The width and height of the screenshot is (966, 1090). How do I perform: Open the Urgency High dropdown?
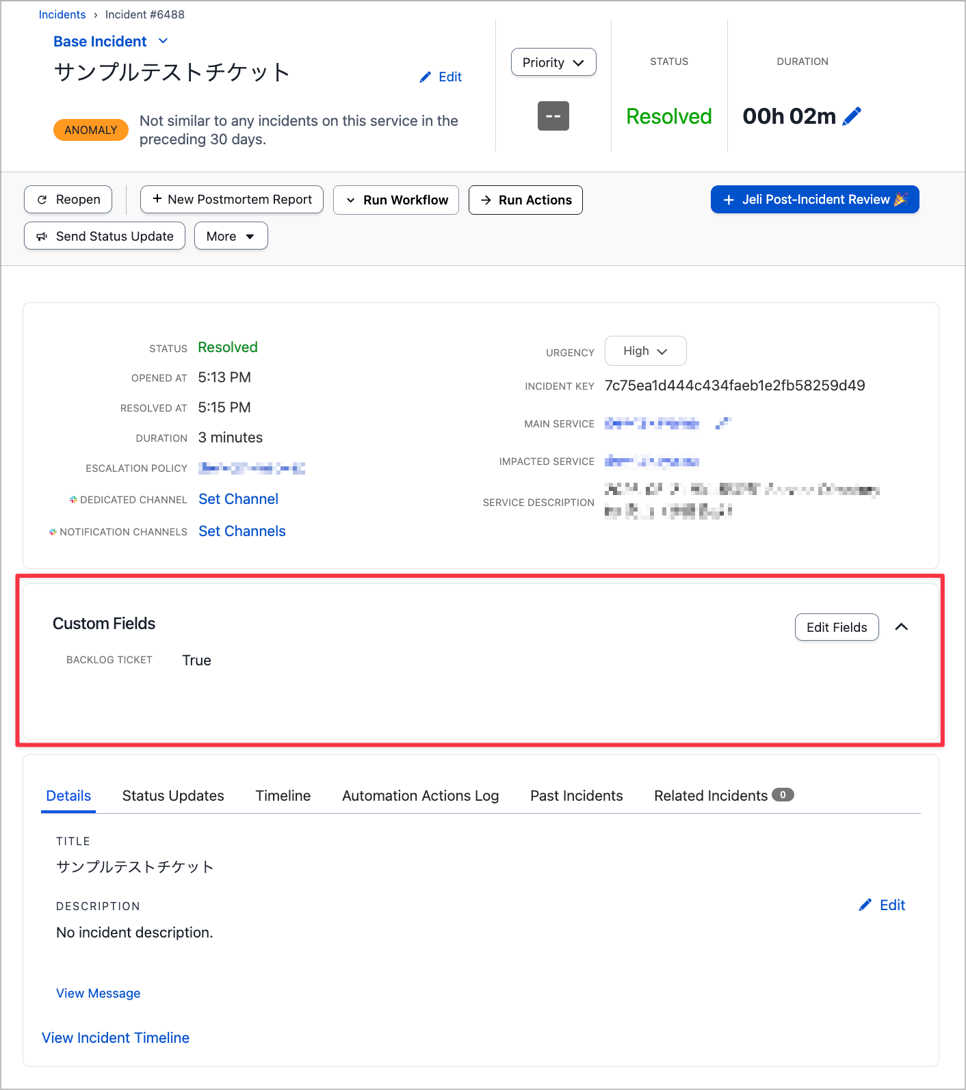645,351
